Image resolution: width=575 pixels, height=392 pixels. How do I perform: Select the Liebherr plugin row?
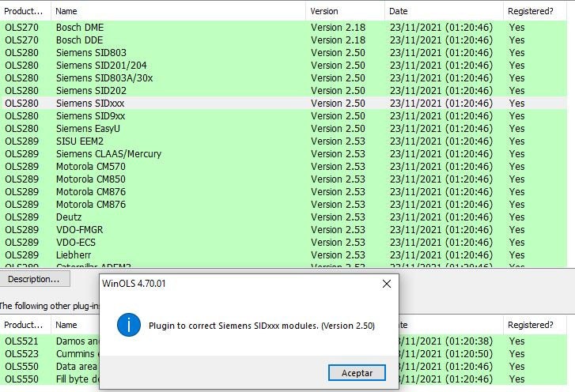[283, 255]
